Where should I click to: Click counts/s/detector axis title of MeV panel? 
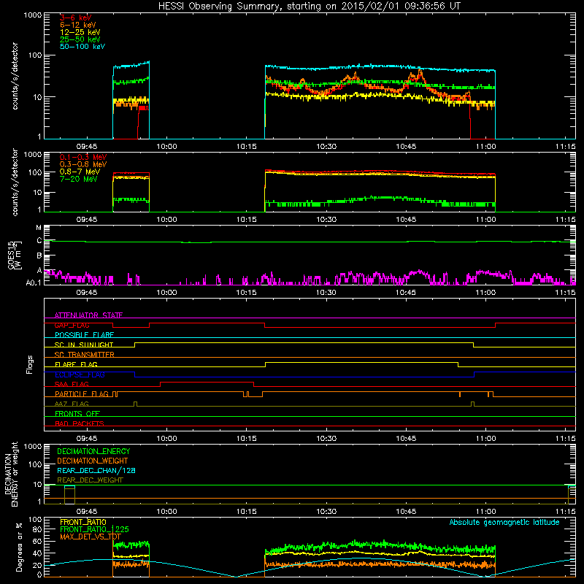(x=15, y=182)
